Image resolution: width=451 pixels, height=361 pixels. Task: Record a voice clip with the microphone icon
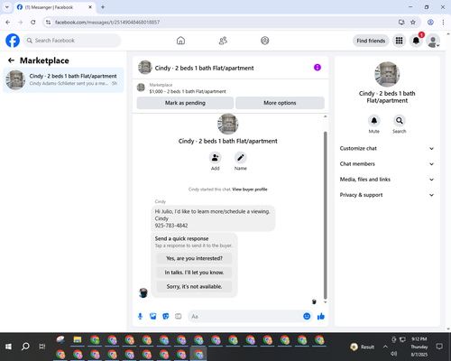[x=140, y=316]
